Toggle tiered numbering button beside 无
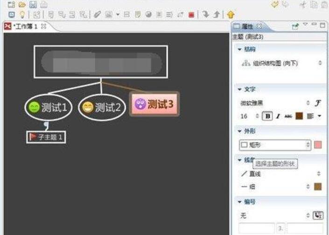 (318, 215)
